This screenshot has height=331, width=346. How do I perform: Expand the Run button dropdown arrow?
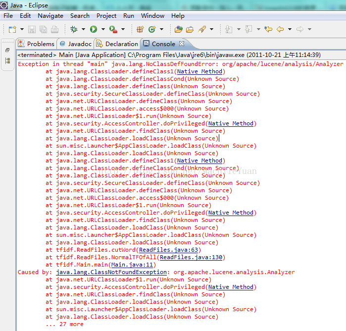102,30
